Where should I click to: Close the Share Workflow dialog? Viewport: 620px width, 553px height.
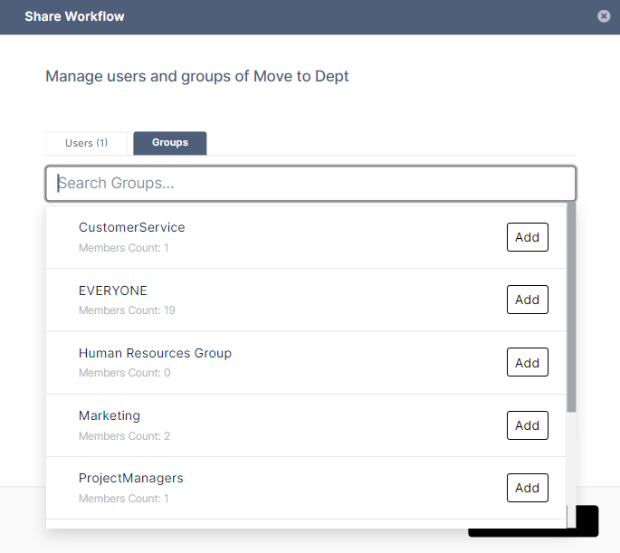(x=604, y=16)
